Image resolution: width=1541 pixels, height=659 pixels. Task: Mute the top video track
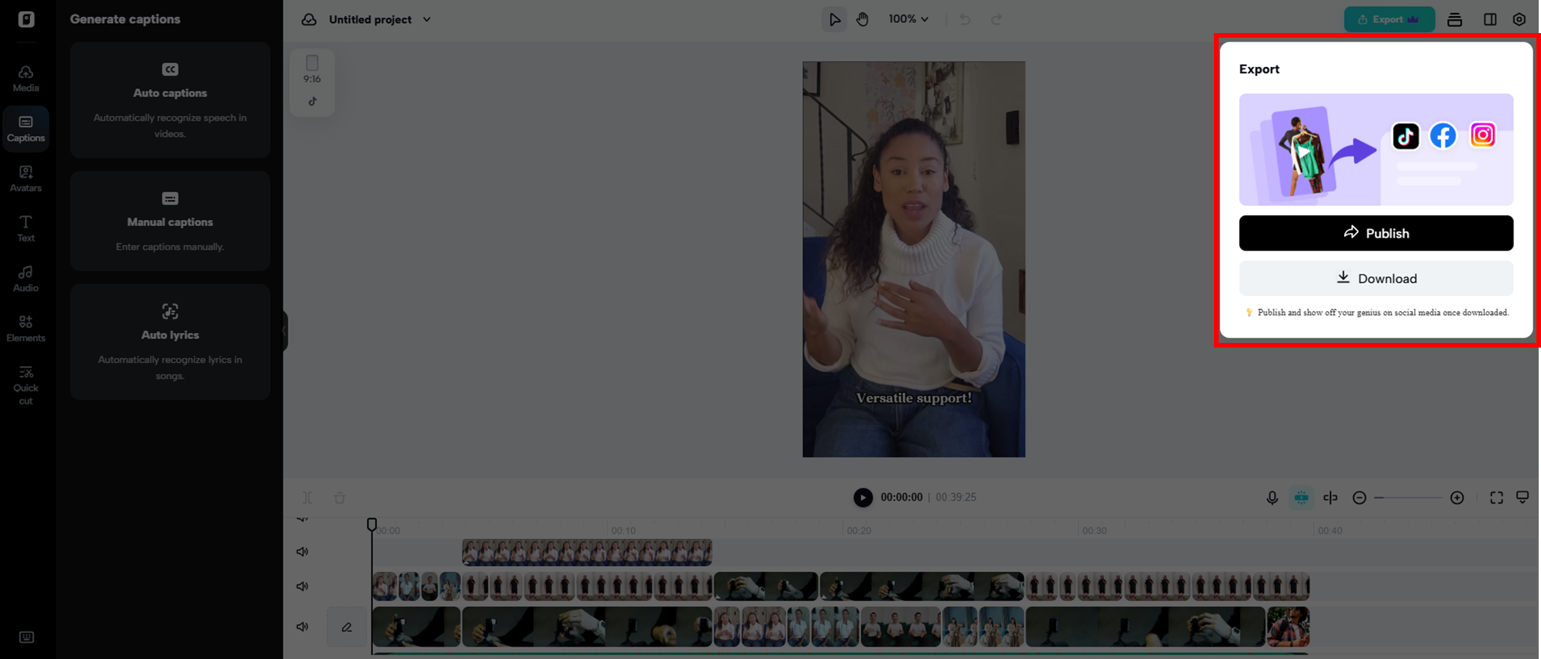302,551
